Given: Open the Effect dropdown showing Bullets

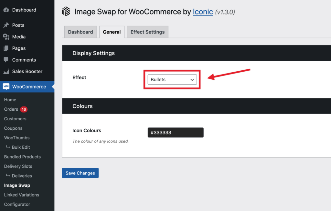Looking at the screenshot, I should (172, 79).
